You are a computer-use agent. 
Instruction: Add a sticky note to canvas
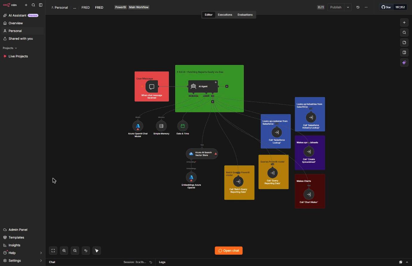click(x=404, y=42)
